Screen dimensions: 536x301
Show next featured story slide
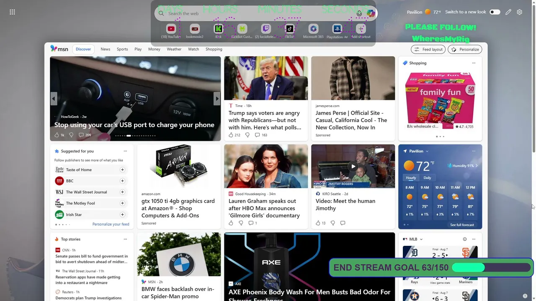[x=216, y=99]
